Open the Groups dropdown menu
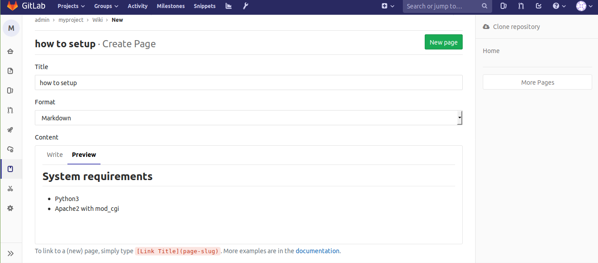Screen dimensions: 598x263 pyautogui.click(x=106, y=6)
